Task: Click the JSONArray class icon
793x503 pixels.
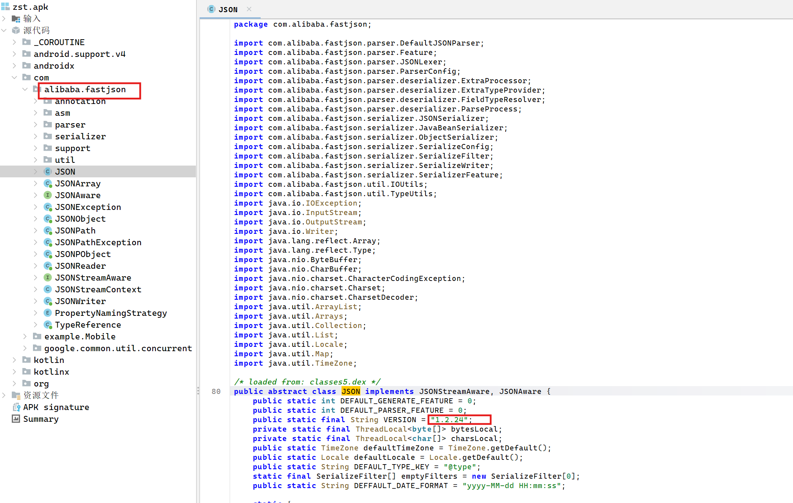Action: (48, 184)
